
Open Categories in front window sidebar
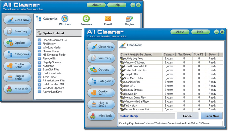(x=101, y=81)
